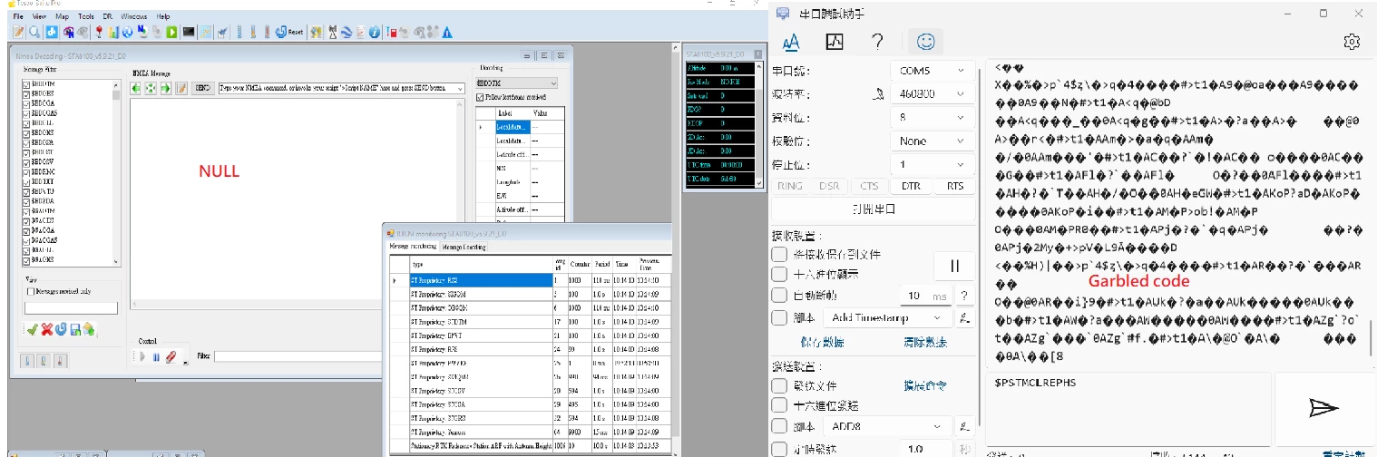Expand the NMEA command entry dropdown
1377x457 pixels.
pos(461,88)
